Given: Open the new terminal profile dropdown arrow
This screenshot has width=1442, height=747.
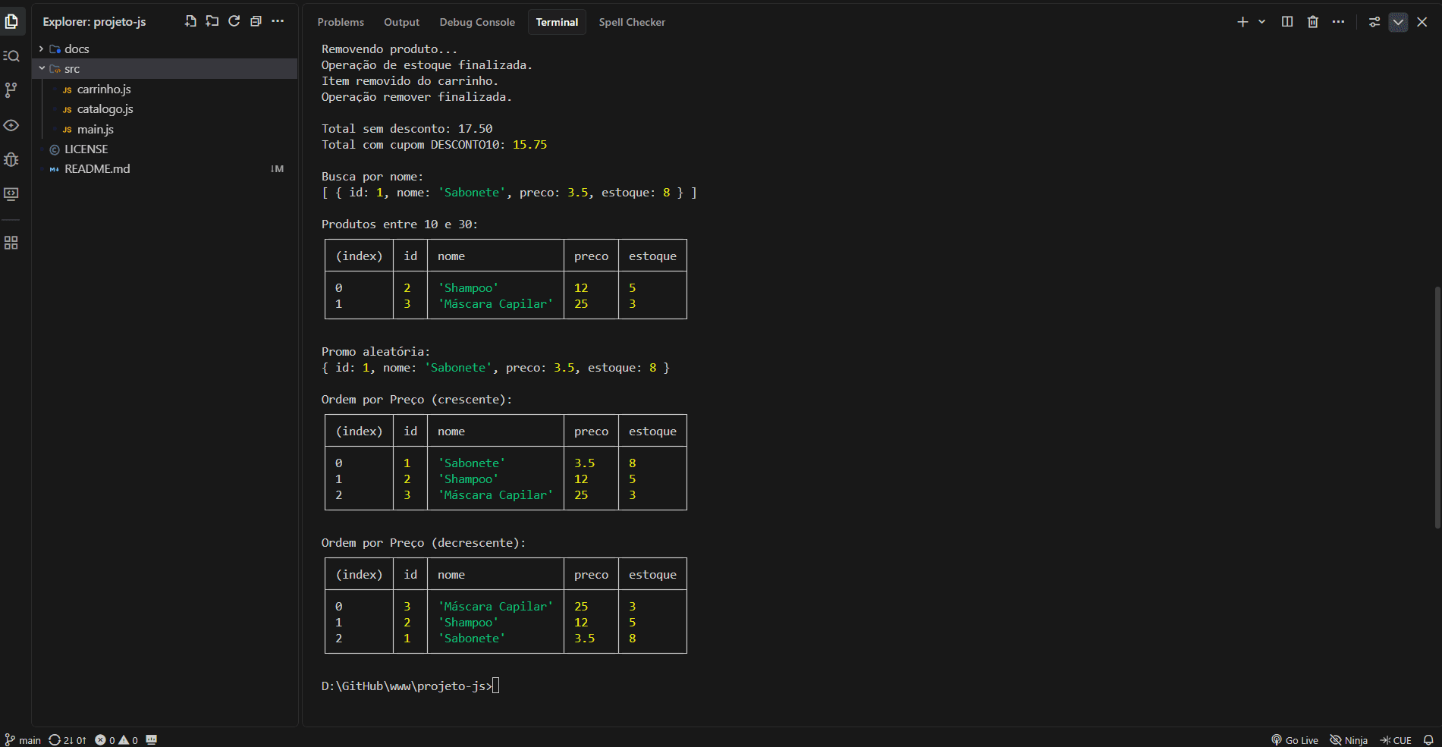Looking at the screenshot, I should 1262,22.
